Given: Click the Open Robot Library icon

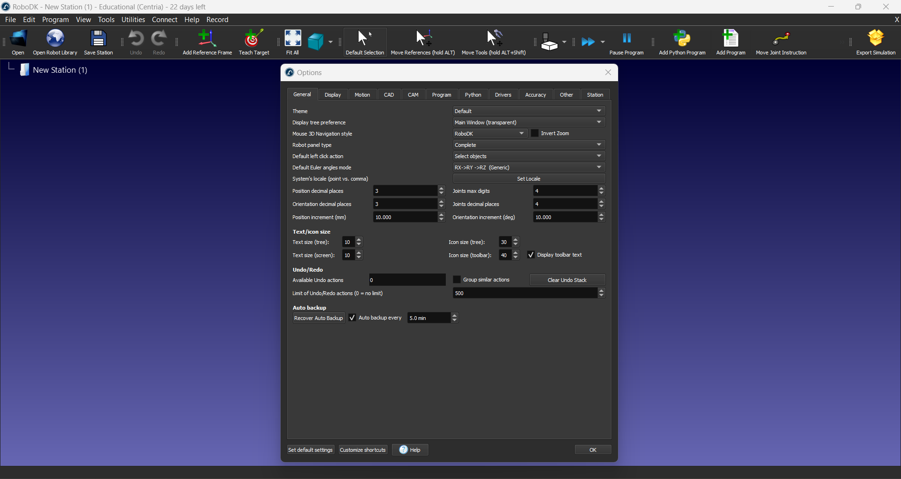Looking at the screenshot, I should coord(55,39).
